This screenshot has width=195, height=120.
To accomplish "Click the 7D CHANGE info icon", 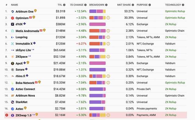I will point(85,5).
